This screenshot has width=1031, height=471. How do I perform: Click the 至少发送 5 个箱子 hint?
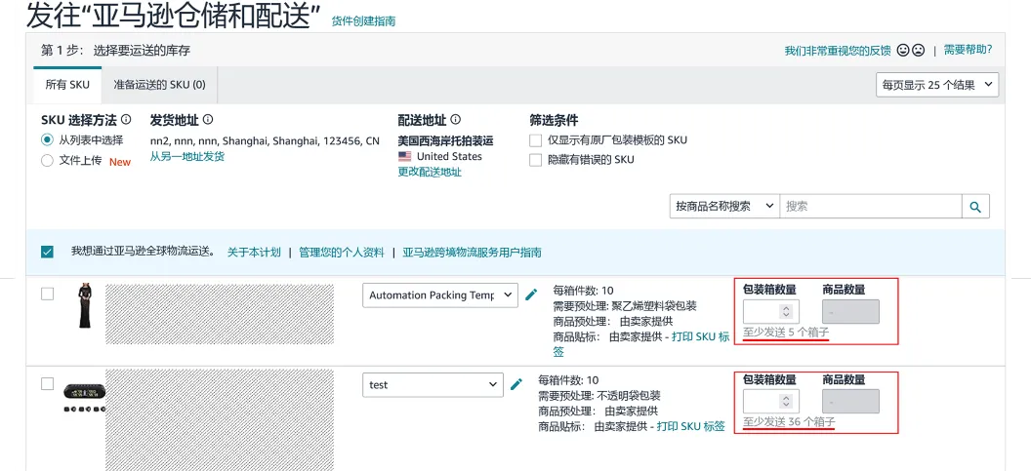786,333
